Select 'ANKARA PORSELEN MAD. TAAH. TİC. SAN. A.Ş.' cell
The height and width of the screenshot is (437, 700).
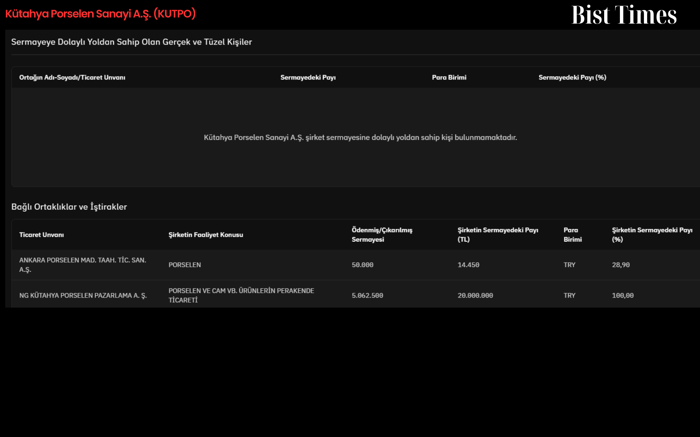pos(83,265)
